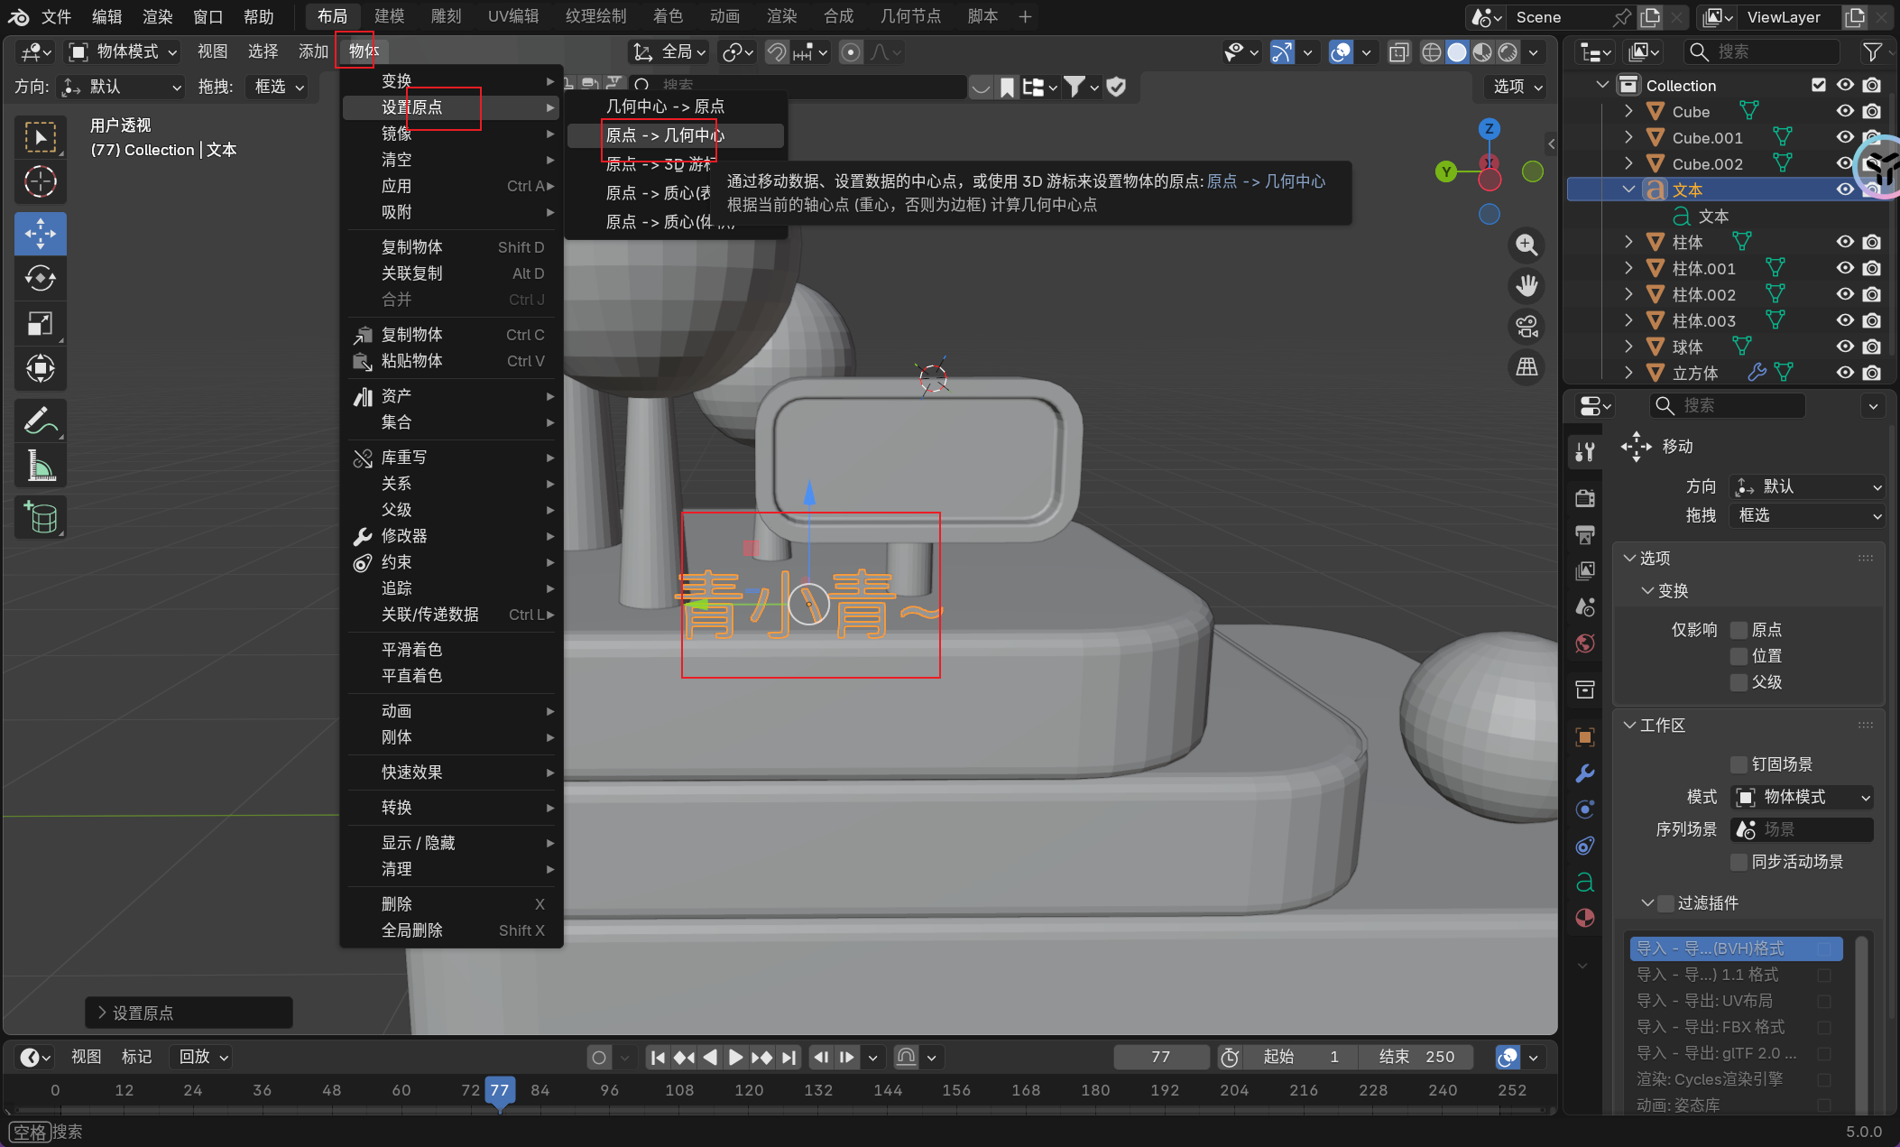Click the outliner search field
This screenshot has width=1900, height=1147.
click(x=1762, y=51)
